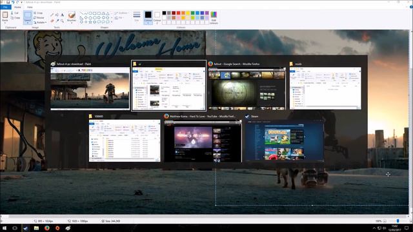Switch to the Home ribbon tab
Image resolution: width=413 pixels, height=232 pixels.
pos(17,7)
